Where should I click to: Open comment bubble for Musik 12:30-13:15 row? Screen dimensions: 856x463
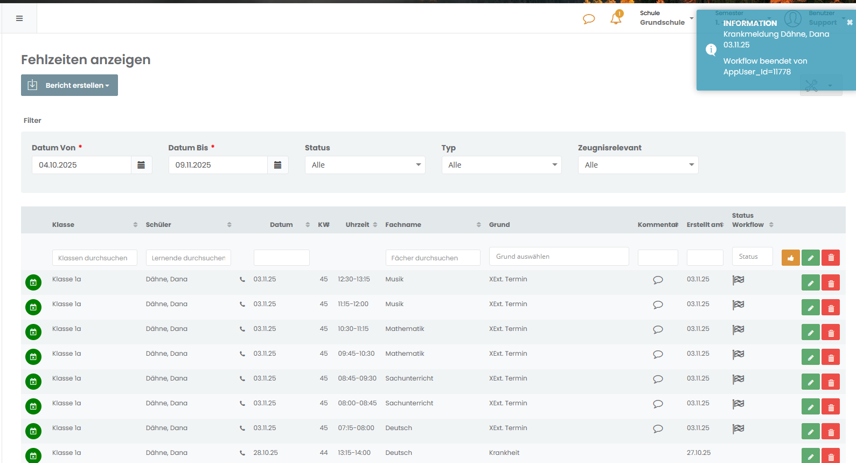coord(658,280)
